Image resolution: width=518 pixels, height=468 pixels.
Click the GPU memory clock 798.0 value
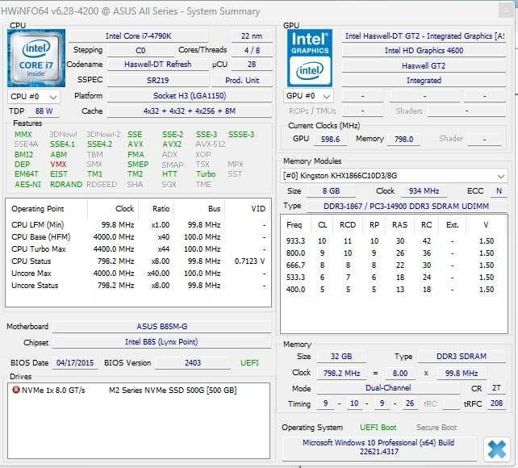click(403, 140)
